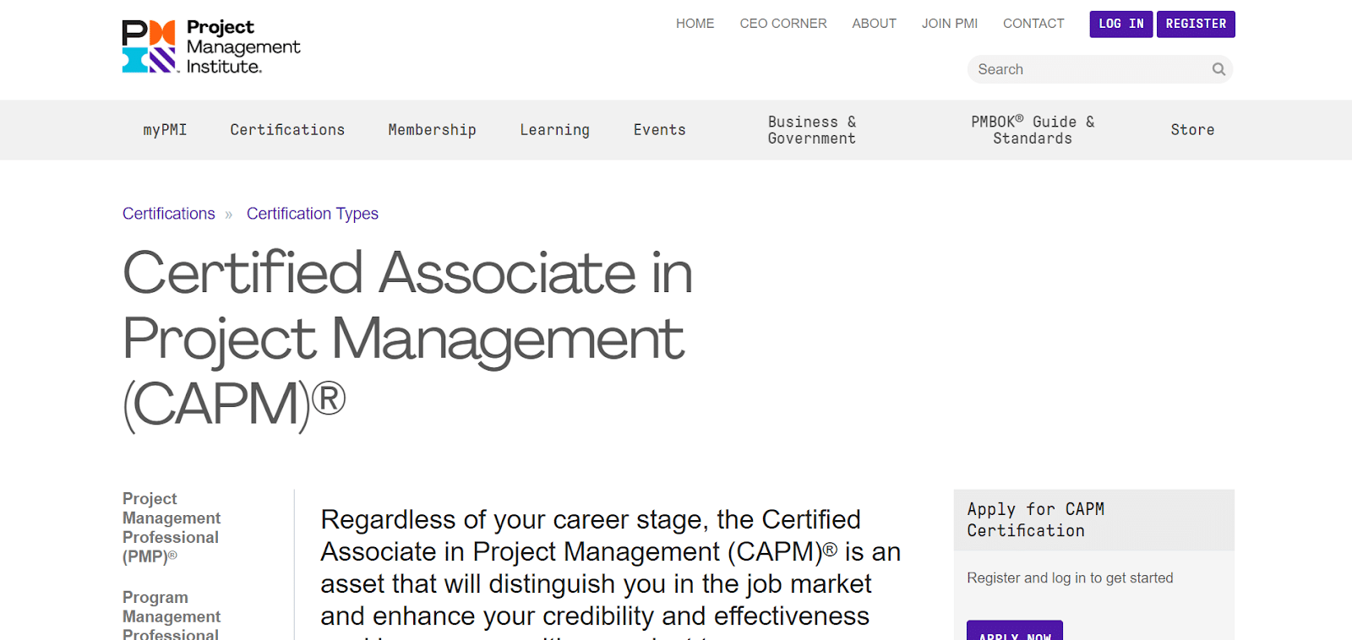Image resolution: width=1352 pixels, height=640 pixels.
Task: Open the Store menu item
Action: pyautogui.click(x=1192, y=130)
